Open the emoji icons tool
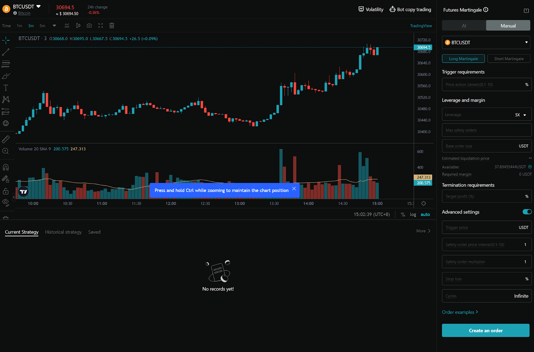The height and width of the screenshot is (352, 534). click(x=6, y=123)
